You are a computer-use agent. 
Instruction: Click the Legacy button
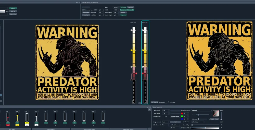click(175, 122)
